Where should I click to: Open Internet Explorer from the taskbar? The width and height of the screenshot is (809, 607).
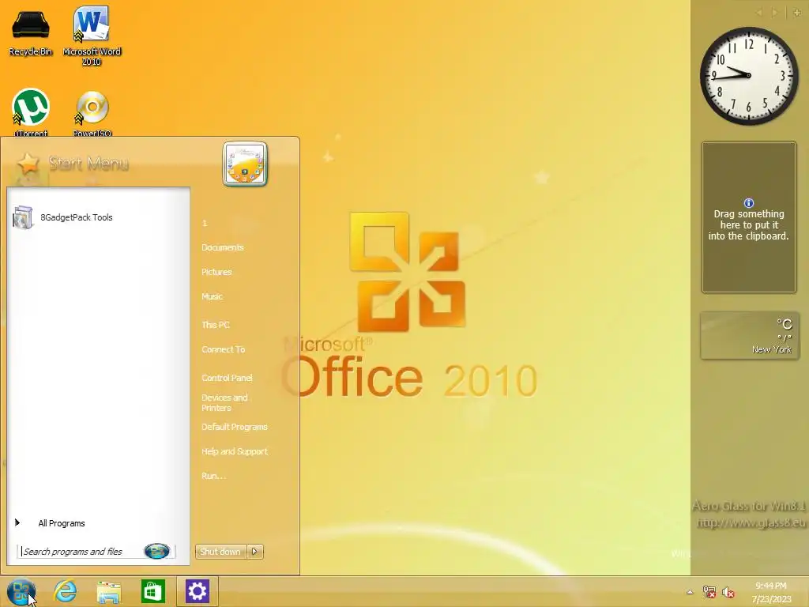65,591
